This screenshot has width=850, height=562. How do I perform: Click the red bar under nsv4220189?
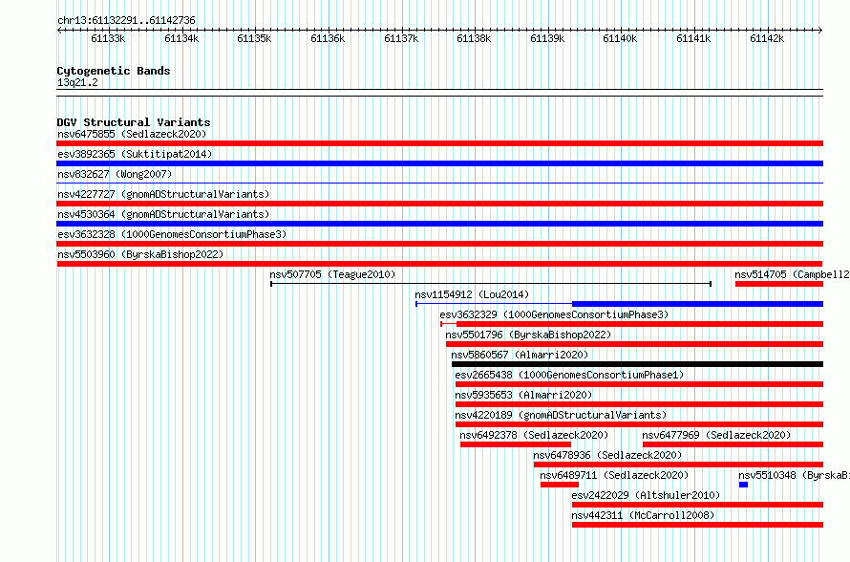point(639,424)
